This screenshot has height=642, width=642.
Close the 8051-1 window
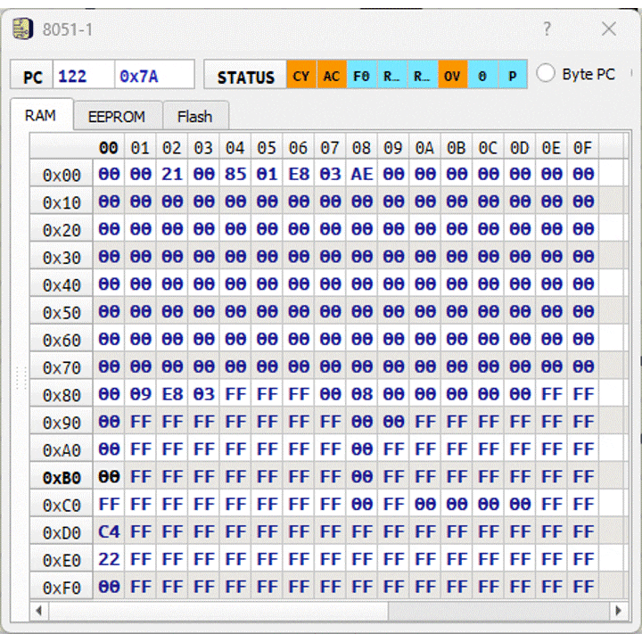(x=609, y=29)
